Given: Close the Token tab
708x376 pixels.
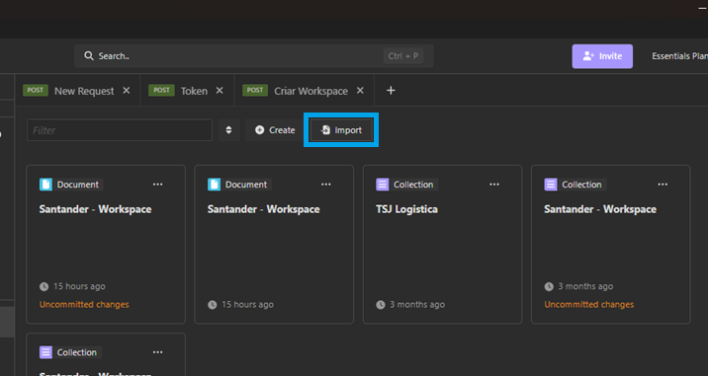Looking at the screenshot, I should [220, 91].
